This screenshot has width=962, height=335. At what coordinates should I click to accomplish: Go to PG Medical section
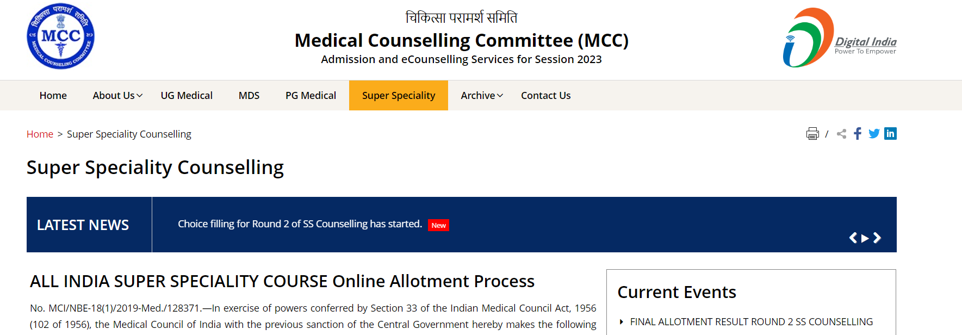(311, 96)
